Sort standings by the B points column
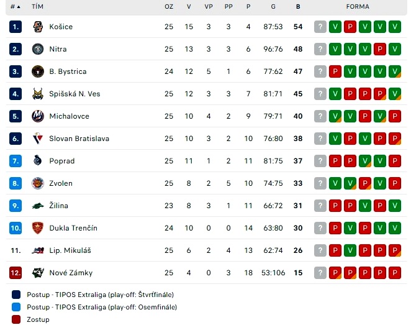Screen dimensions: 411x325 point(298,7)
